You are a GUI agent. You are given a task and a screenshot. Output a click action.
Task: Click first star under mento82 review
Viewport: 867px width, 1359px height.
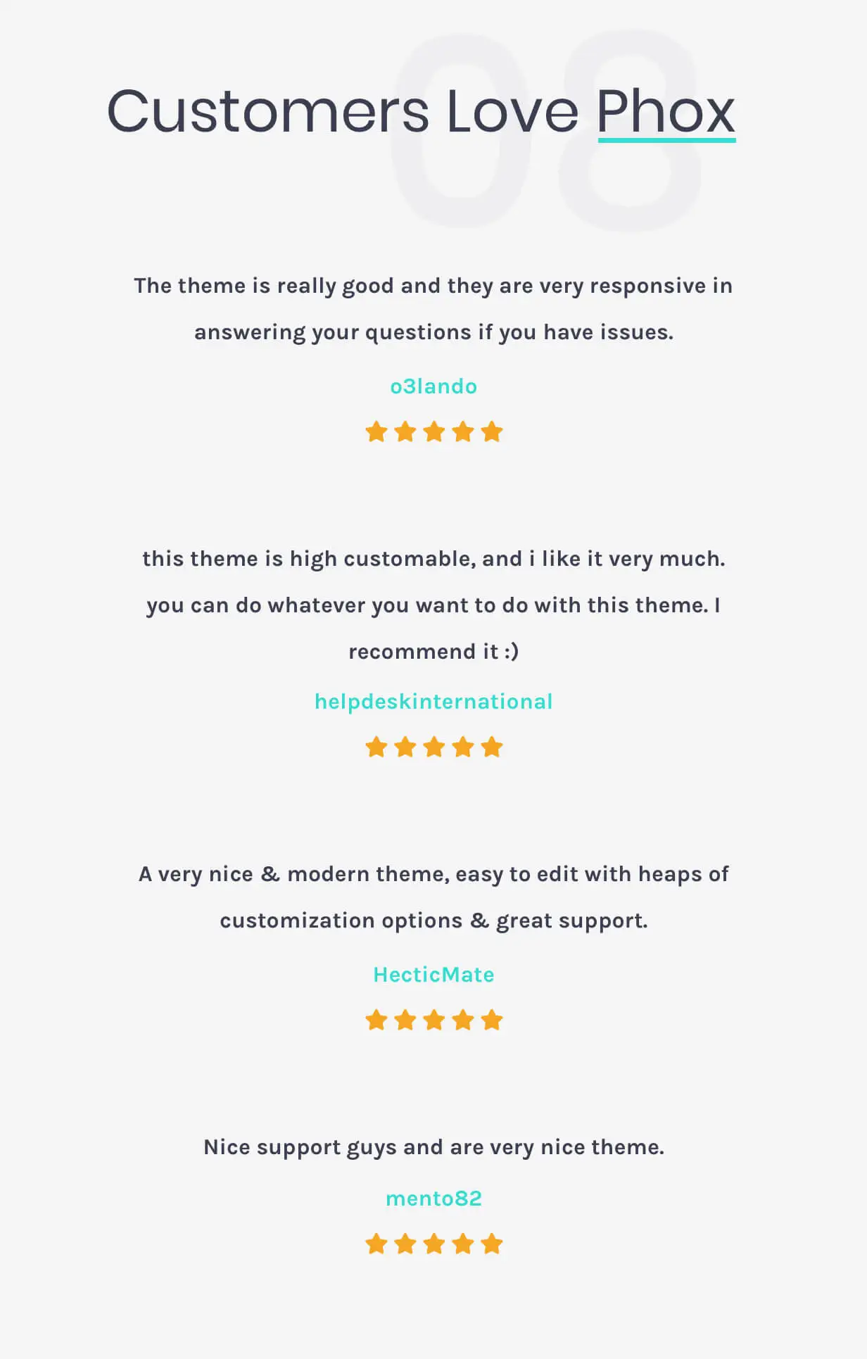point(376,1244)
